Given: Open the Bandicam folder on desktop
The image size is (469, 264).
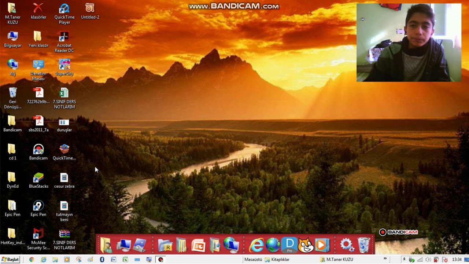Looking at the screenshot, I should [x=13, y=124].
